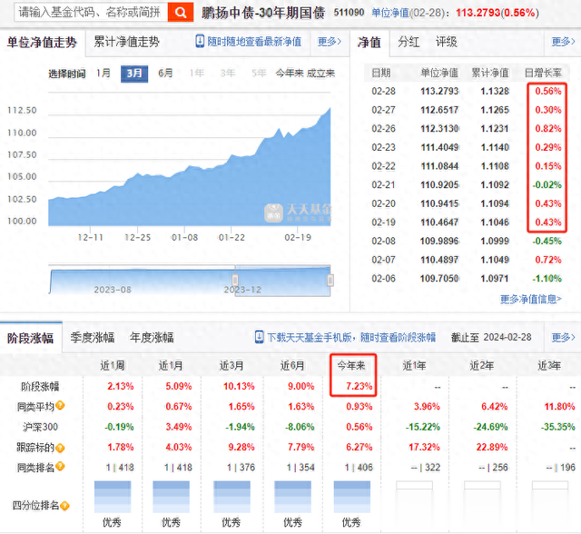The image size is (581, 534).
Task: Click help icon next to 同类平均
Action: point(61,405)
